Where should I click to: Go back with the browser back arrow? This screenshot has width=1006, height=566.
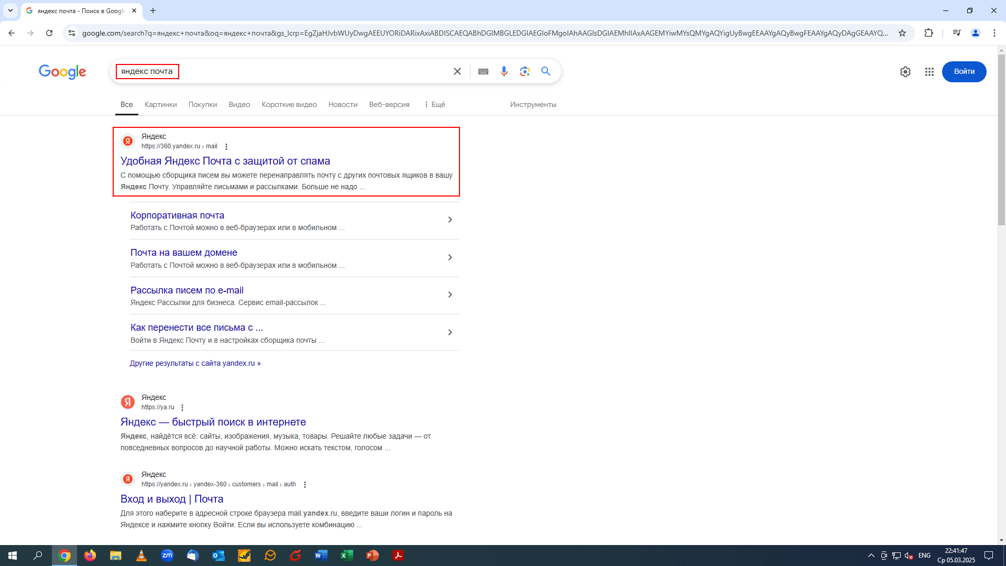tap(12, 33)
